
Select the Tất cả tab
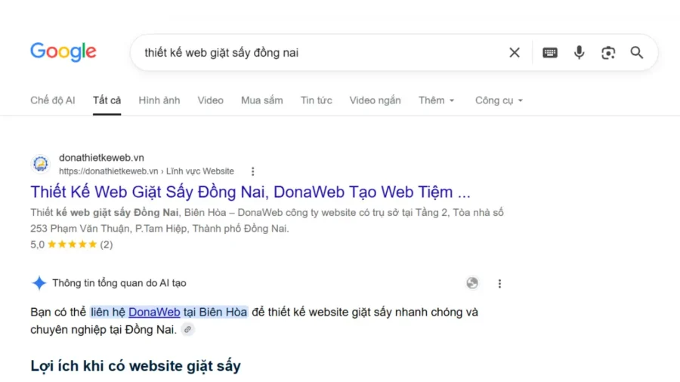point(107,100)
